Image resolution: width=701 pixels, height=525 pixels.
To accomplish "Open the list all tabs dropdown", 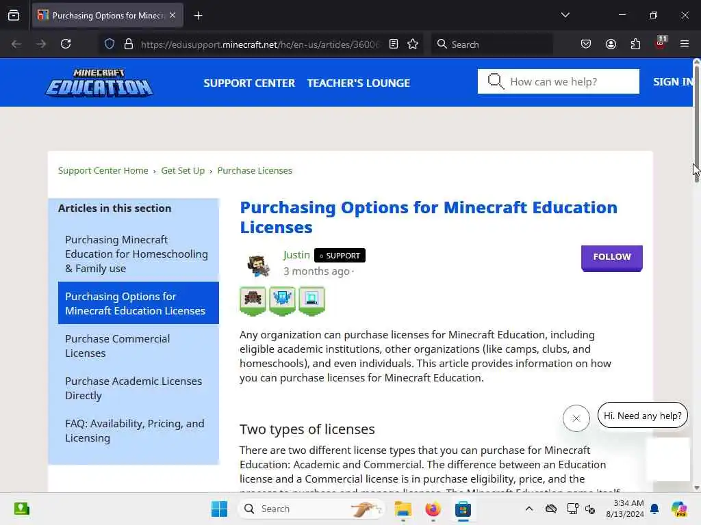I will coord(565,15).
